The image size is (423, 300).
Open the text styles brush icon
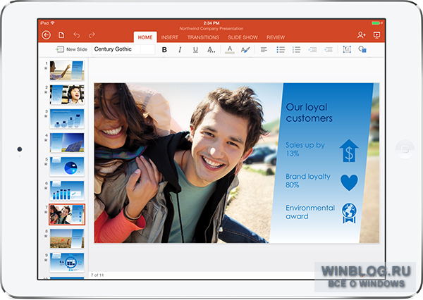[x=245, y=49]
